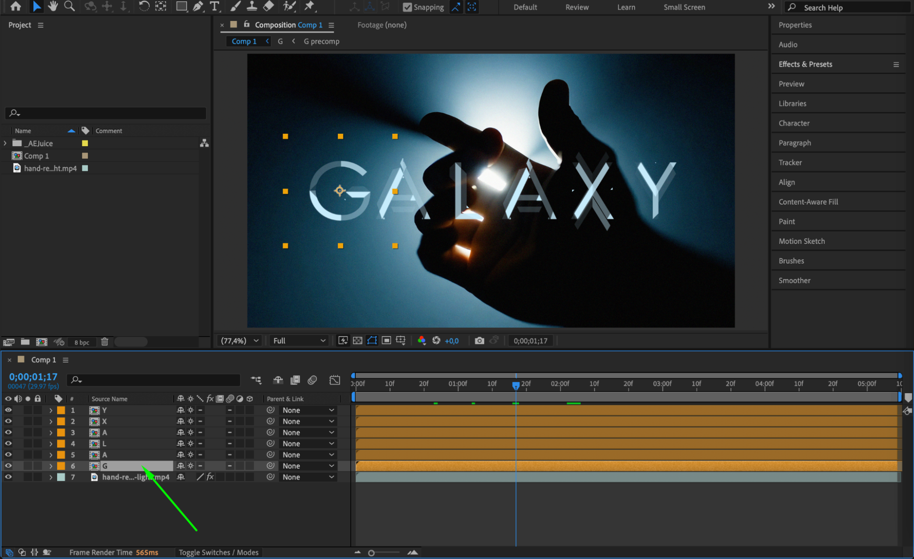
Task: Open the Full resolution dropdown
Action: [299, 341]
